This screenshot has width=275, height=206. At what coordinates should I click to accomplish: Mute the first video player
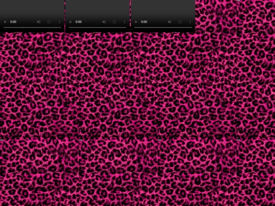(39, 22)
